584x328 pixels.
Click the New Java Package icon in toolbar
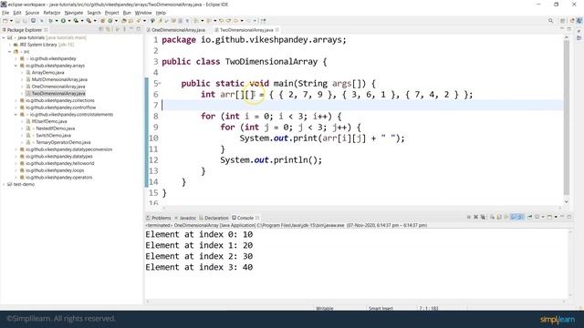click(102, 21)
